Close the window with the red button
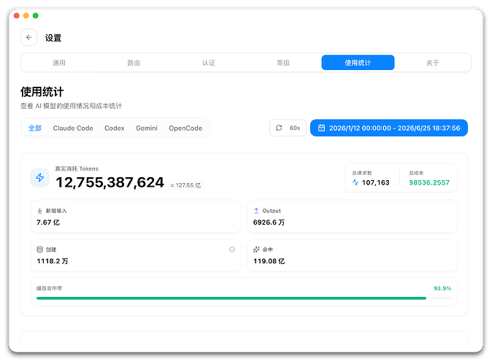 (x=17, y=15)
